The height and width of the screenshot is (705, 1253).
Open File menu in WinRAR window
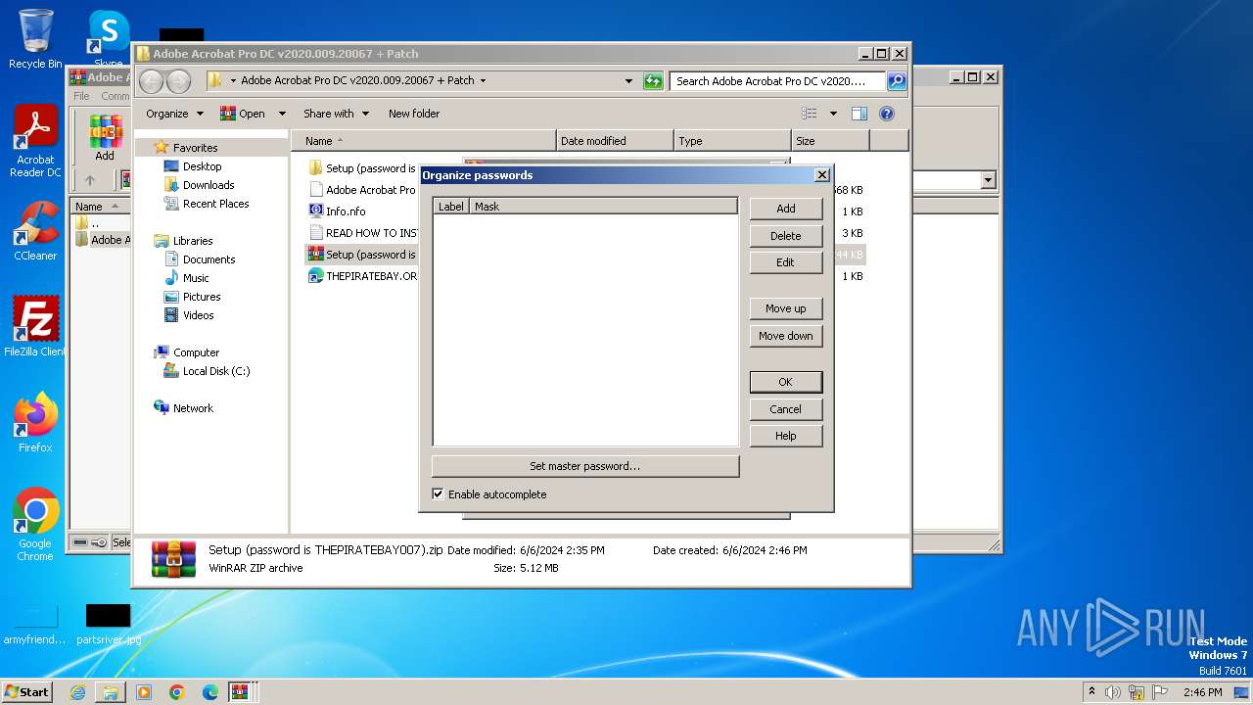tap(81, 96)
